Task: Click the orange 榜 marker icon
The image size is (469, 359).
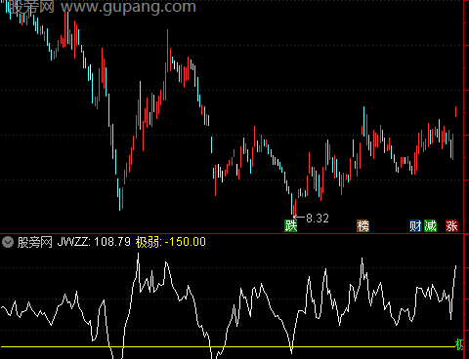Action: point(362,225)
